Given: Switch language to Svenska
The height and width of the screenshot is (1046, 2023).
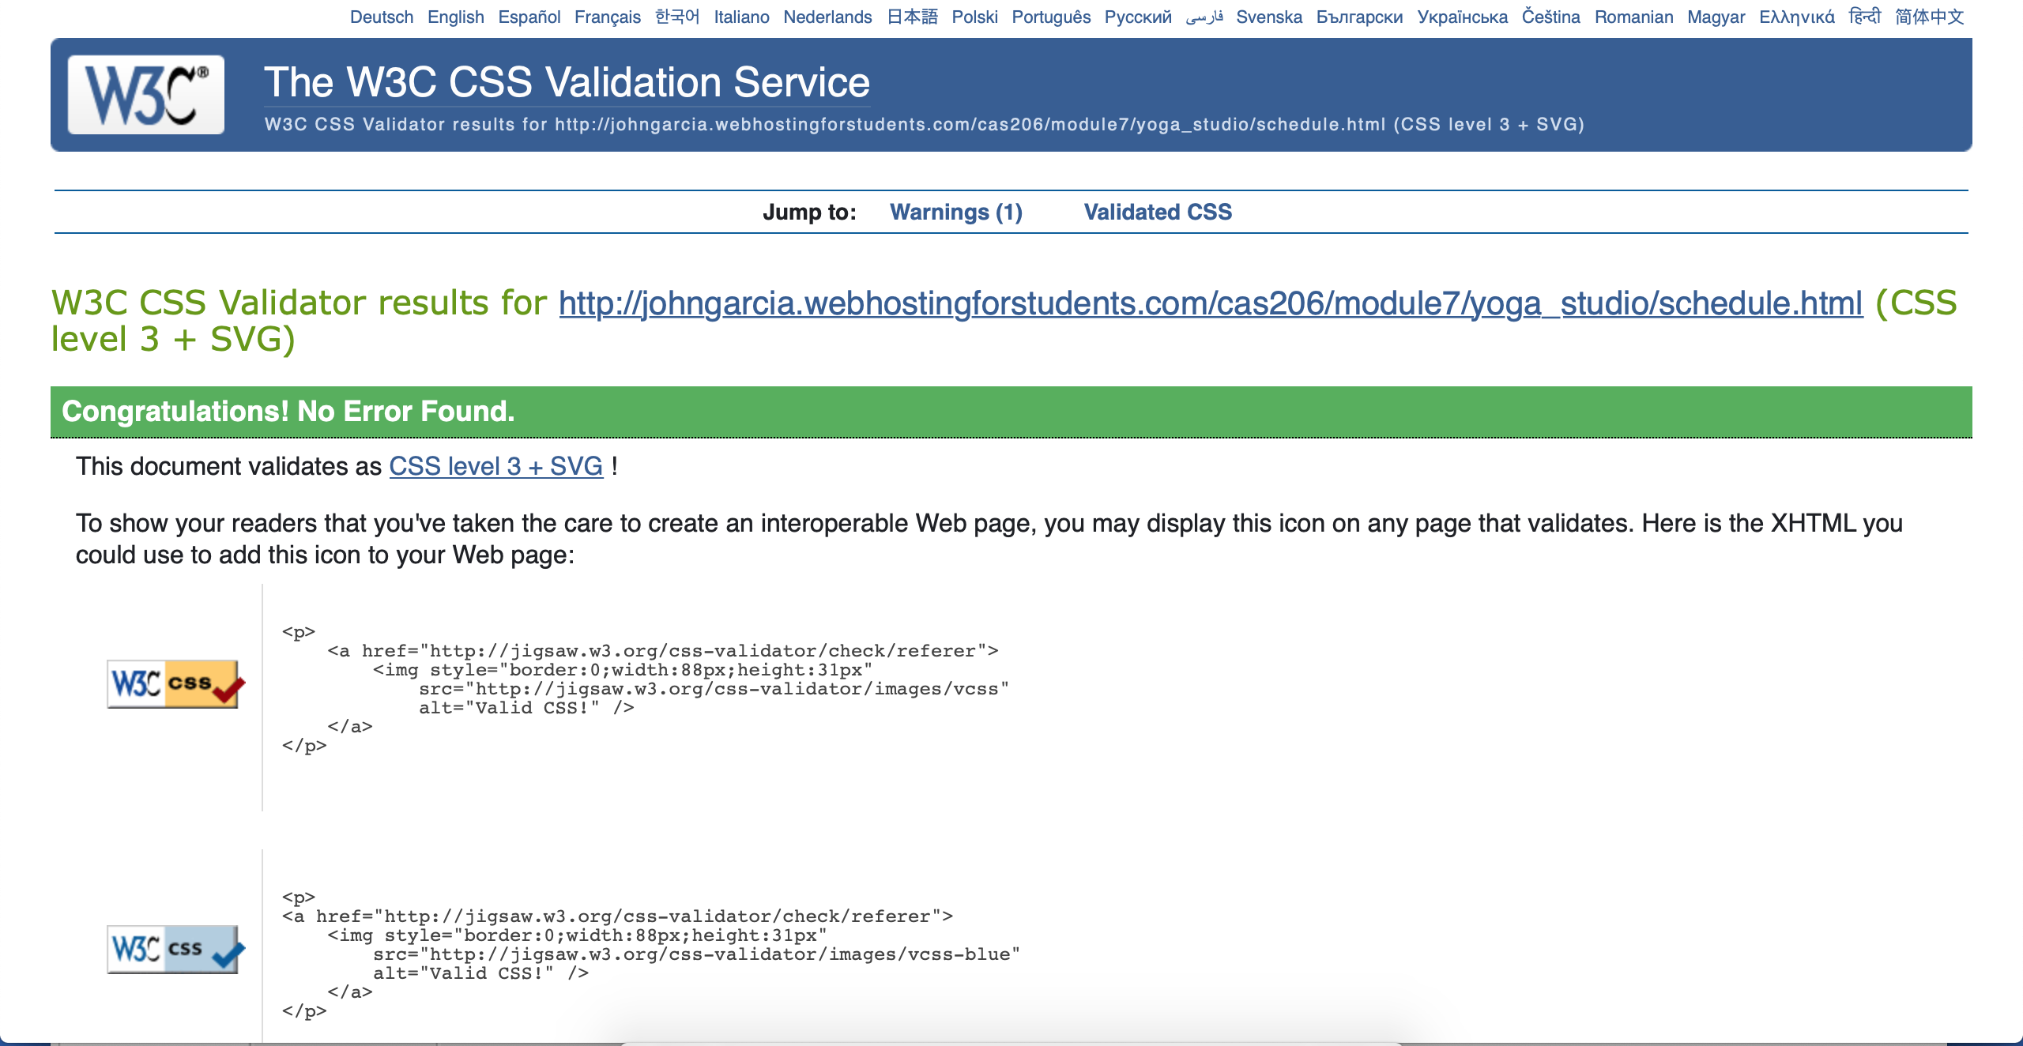Looking at the screenshot, I should click(x=1268, y=17).
